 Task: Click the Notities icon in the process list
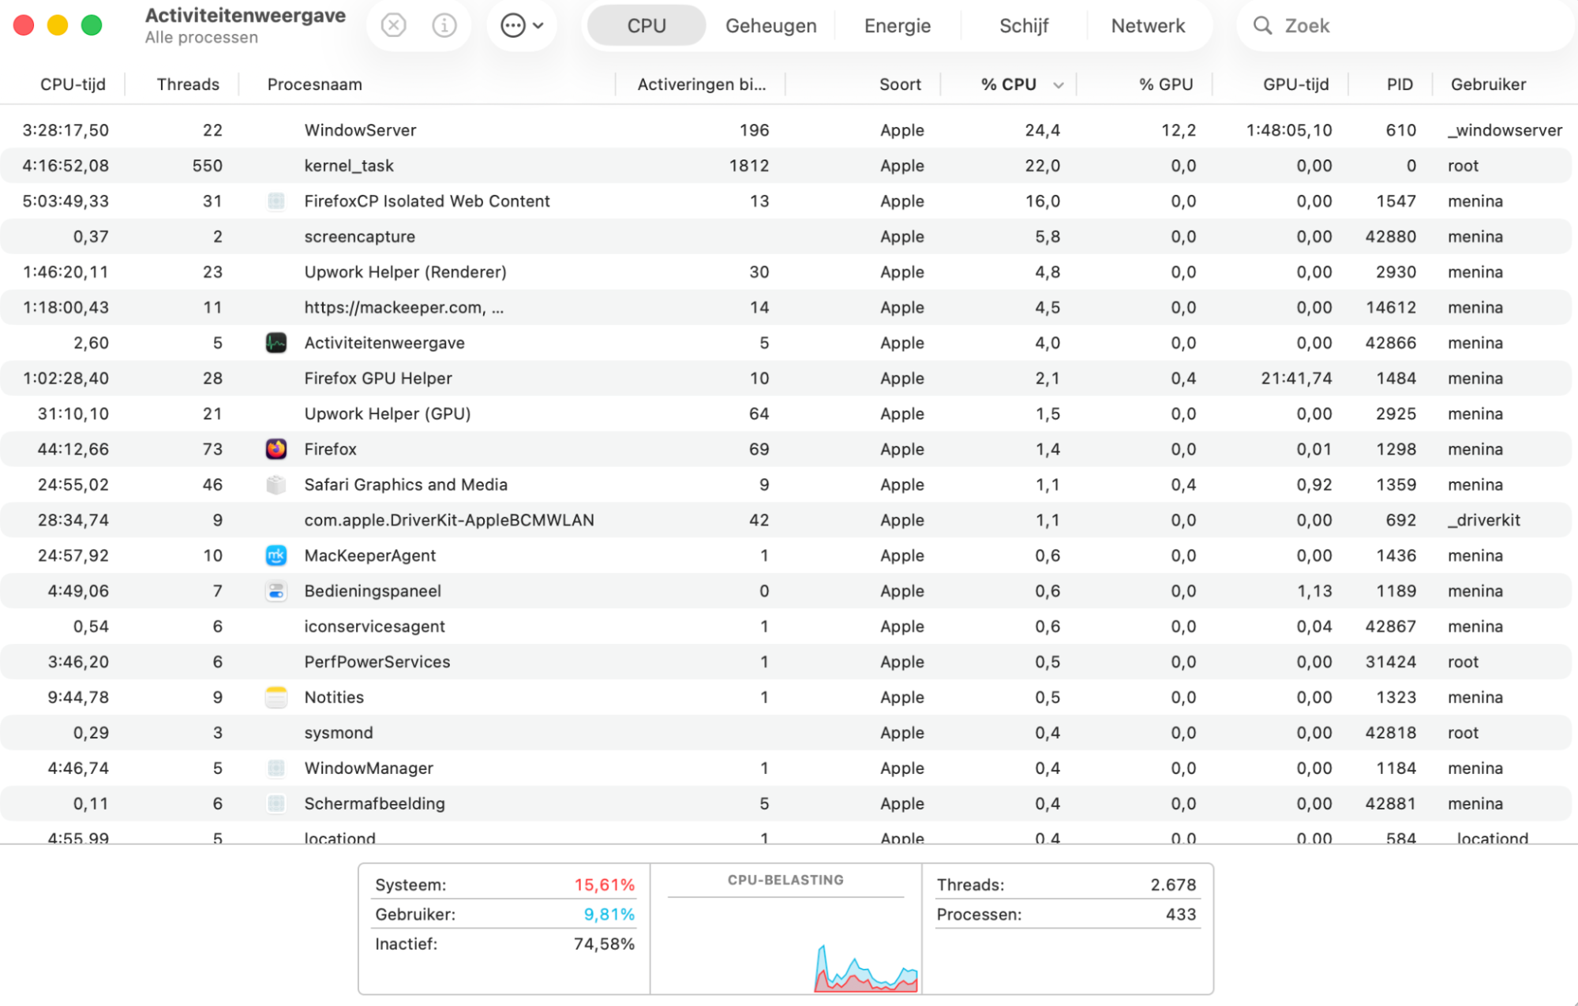tap(275, 697)
